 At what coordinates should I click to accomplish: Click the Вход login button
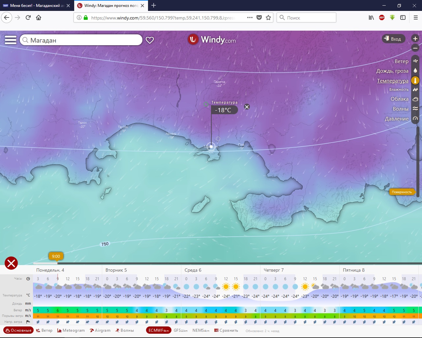393,39
